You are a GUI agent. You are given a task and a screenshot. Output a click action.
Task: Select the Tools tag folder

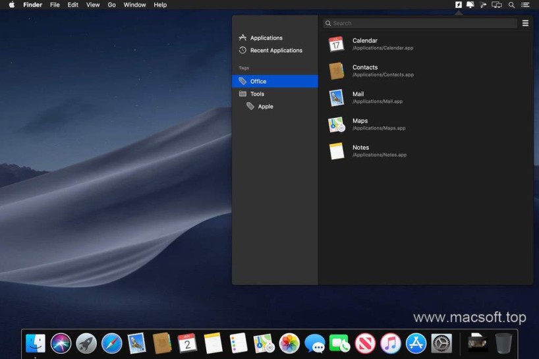[x=257, y=94]
